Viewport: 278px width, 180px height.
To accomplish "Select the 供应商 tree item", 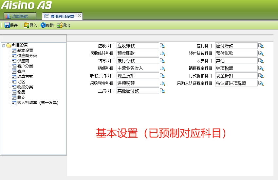I will 23,61.
